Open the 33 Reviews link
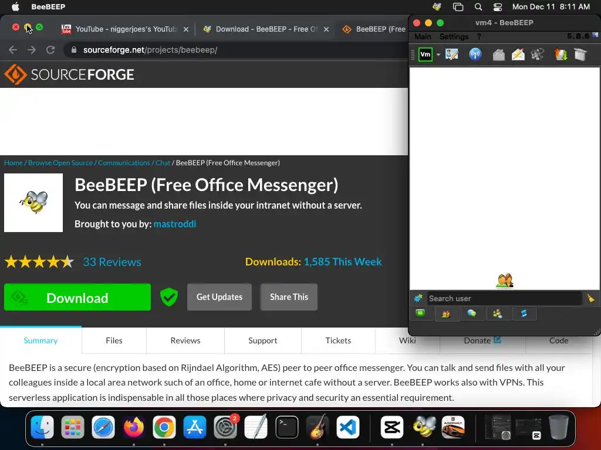The image size is (601, 450). (112, 262)
